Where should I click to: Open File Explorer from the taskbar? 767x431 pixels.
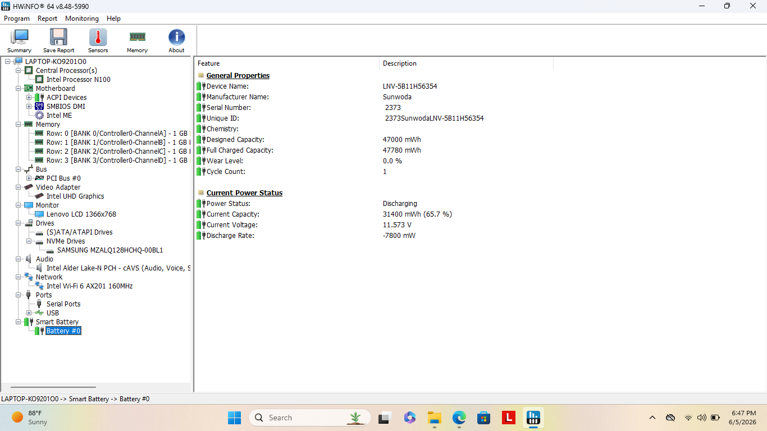pyautogui.click(x=434, y=418)
